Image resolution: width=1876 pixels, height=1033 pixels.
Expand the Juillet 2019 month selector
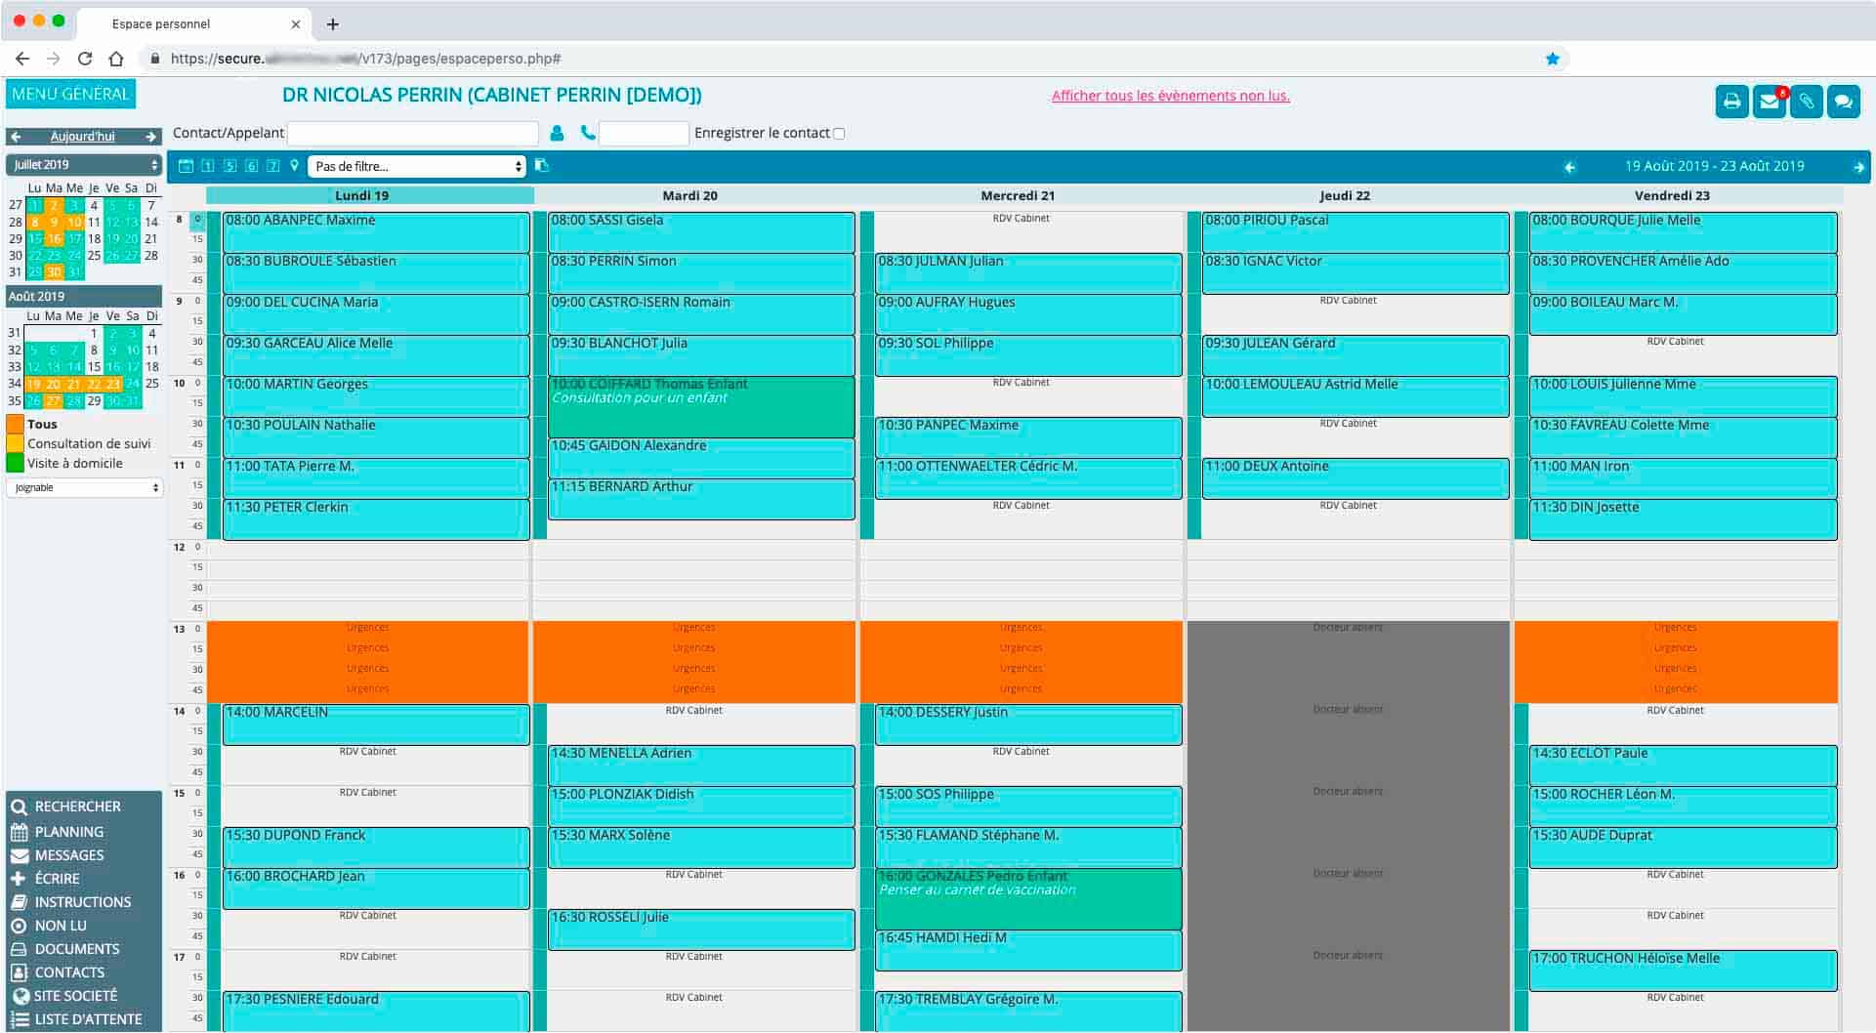click(84, 165)
